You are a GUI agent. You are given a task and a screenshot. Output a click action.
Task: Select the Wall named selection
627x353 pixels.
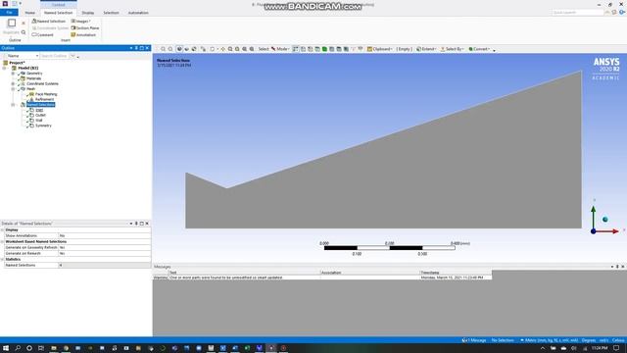pyautogui.click(x=39, y=120)
